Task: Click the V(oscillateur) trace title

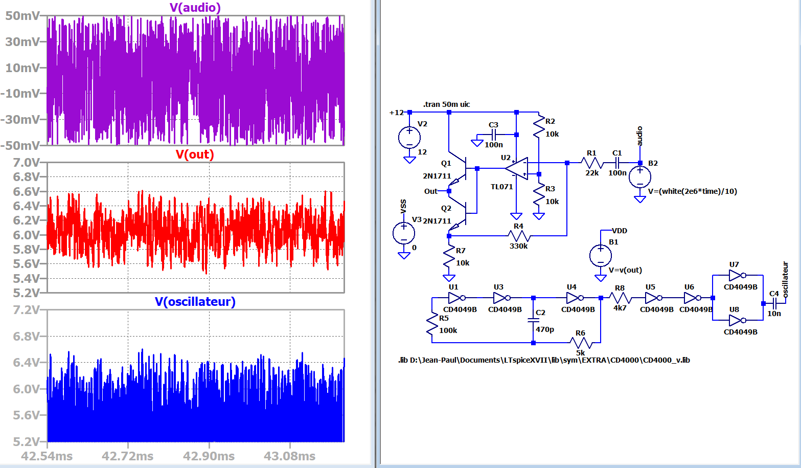Action: (x=195, y=302)
